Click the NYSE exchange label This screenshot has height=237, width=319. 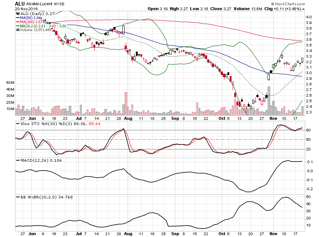point(59,4)
